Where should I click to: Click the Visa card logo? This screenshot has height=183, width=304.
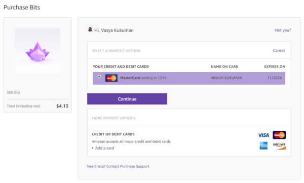(x=263, y=135)
